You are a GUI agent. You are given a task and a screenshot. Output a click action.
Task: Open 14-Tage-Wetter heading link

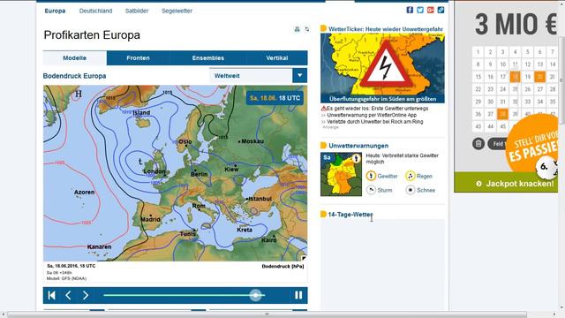(350, 215)
